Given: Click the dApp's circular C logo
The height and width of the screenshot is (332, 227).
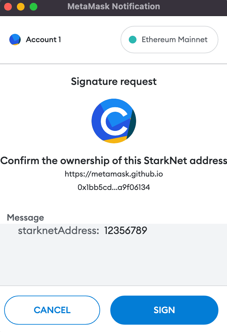Looking at the screenshot, I should coord(114,121).
